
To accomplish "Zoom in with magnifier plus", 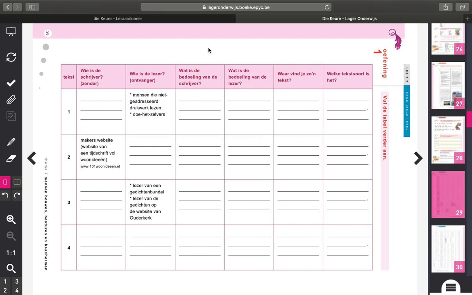I will [11, 220].
